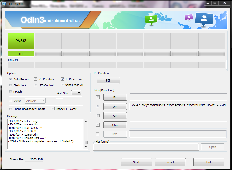The image size is (232, 170).
Task: Click the CSC file path field
Action: (x=178, y=125)
